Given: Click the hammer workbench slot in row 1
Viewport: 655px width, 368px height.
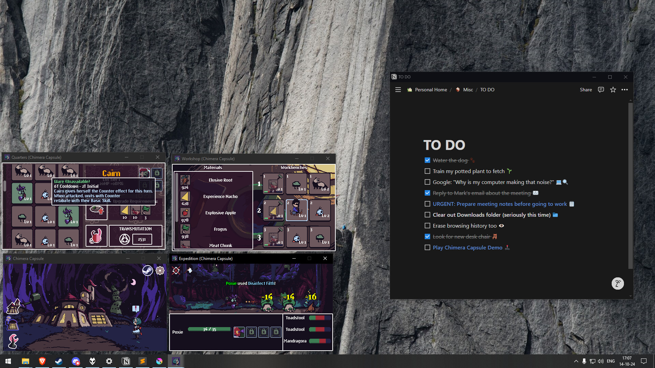Looking at the screenshot, I should pyautogui.click(x=273, y=183).
